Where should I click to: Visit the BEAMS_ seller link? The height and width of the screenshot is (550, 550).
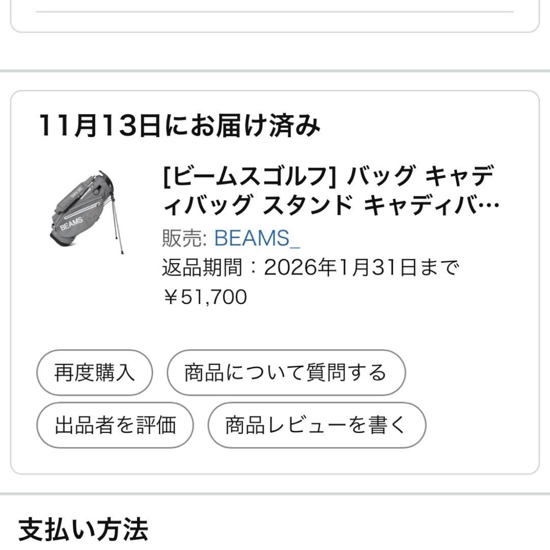257,238
